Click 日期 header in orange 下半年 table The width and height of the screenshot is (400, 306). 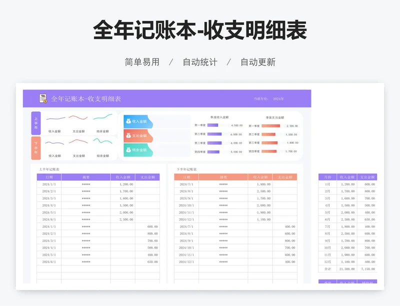(186, 177)
